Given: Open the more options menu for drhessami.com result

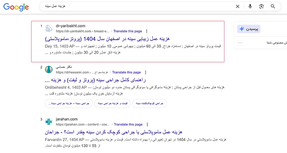Looking at the screenshot, I should pyautogui.click(x=146, y=72).
